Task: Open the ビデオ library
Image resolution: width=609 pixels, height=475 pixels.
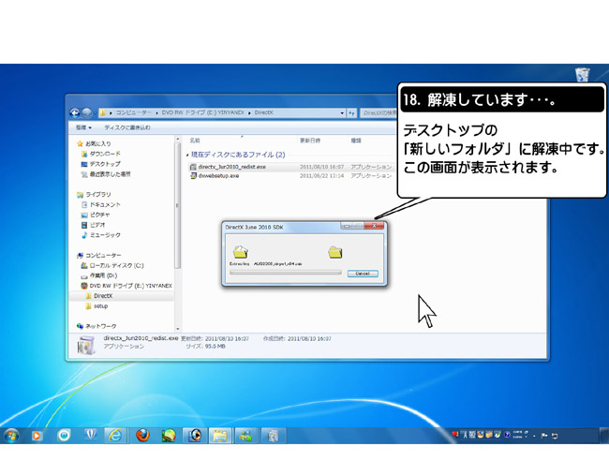Action: pos(93,225)
